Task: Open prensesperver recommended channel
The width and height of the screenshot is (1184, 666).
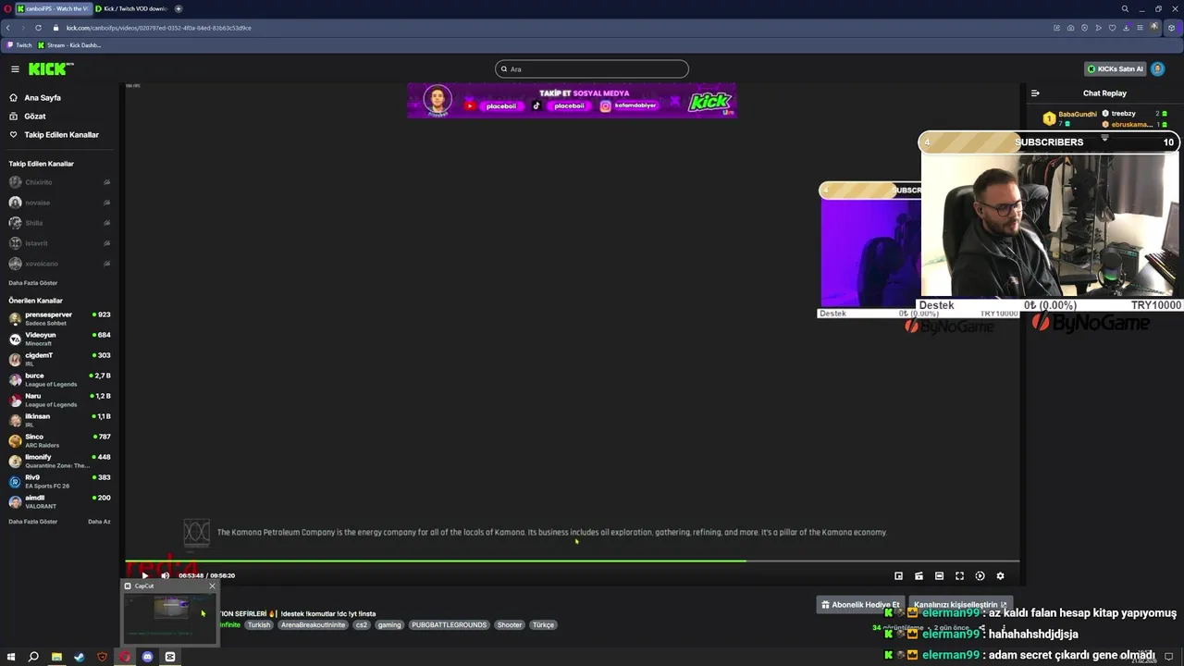Action: coord(59,318)
